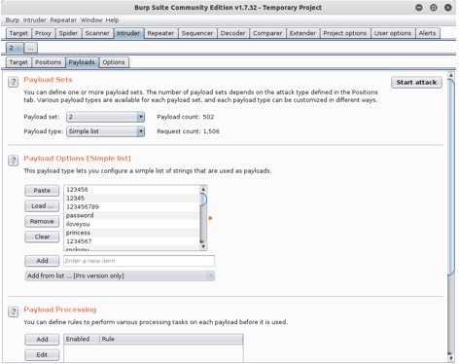
Task: Click the Load button
Action: tap(42, 205)
